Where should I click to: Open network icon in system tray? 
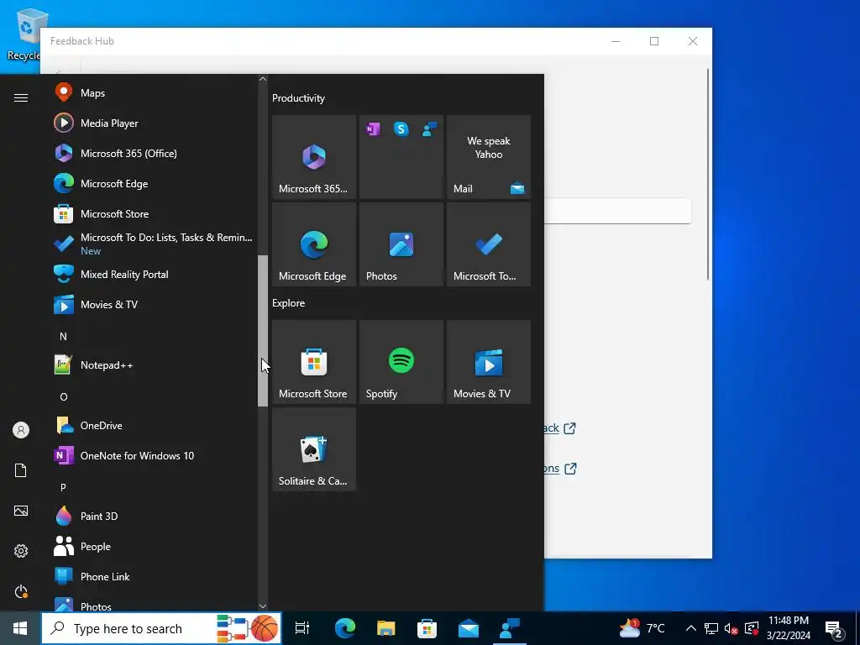(x=711, y=628)
